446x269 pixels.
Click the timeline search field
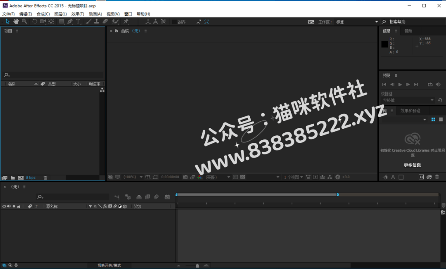pyautogui.click(x=73, y=197)
